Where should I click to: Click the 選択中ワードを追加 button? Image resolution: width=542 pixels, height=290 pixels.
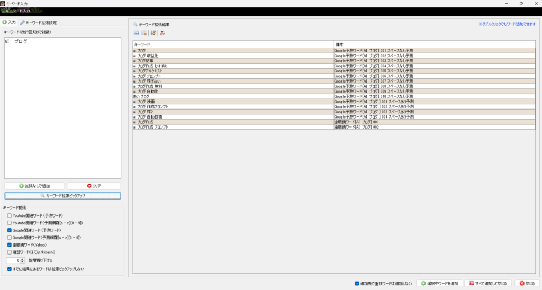439,283
